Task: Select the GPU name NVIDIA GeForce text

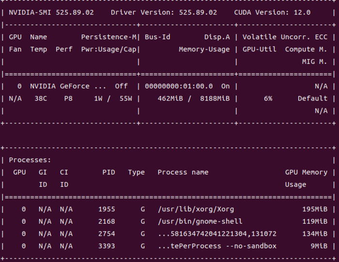Action: click(x=60, y=86)
